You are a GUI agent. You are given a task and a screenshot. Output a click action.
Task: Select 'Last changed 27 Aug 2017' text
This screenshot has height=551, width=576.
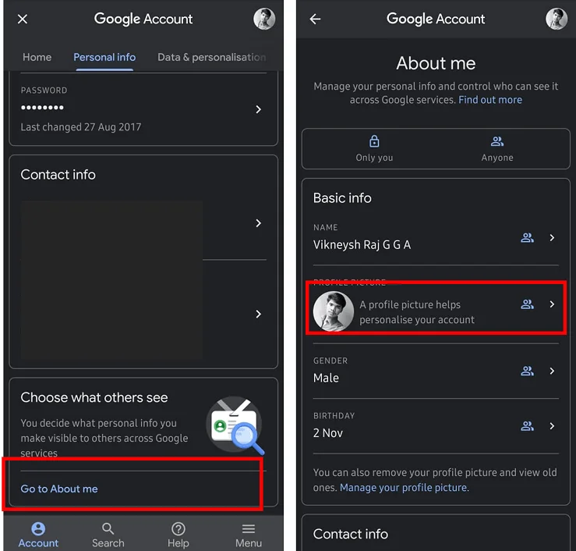[81, 127]
